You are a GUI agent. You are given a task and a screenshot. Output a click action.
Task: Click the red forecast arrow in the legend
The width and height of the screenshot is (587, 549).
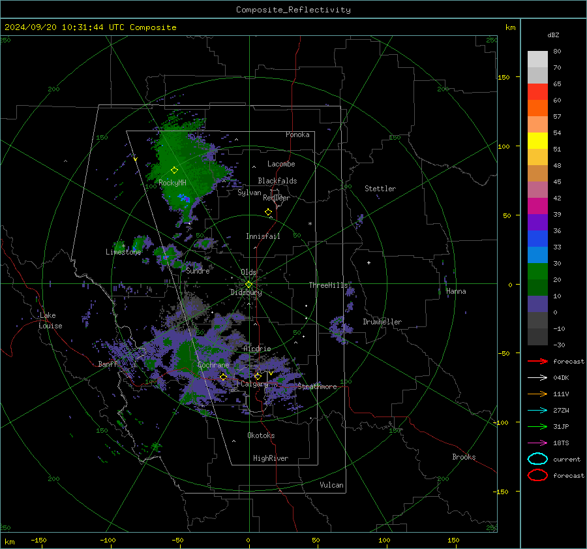pyautogui.click(x=537, y=361)
